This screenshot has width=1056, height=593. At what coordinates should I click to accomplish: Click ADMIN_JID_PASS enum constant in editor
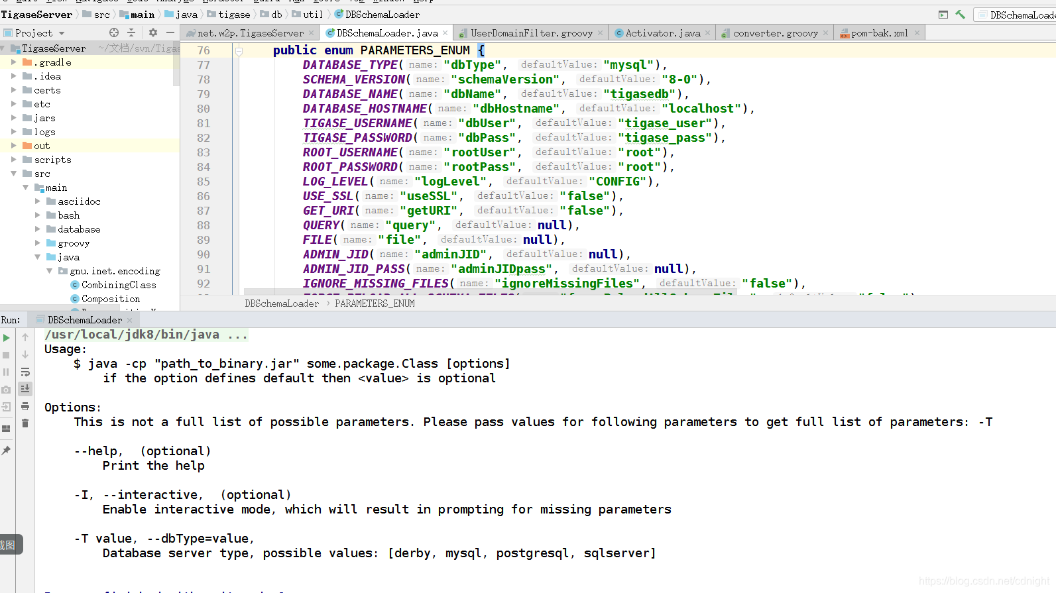pyautogui.click(x=354, y=269)
